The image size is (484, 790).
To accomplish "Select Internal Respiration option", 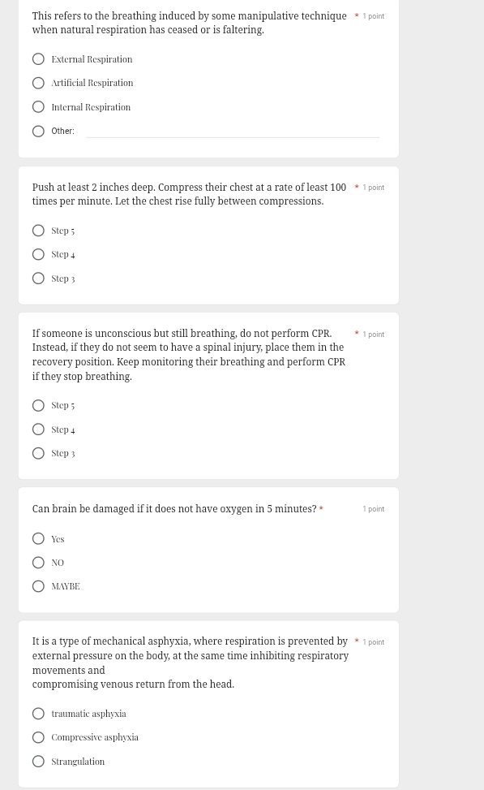I will (38, 107).
